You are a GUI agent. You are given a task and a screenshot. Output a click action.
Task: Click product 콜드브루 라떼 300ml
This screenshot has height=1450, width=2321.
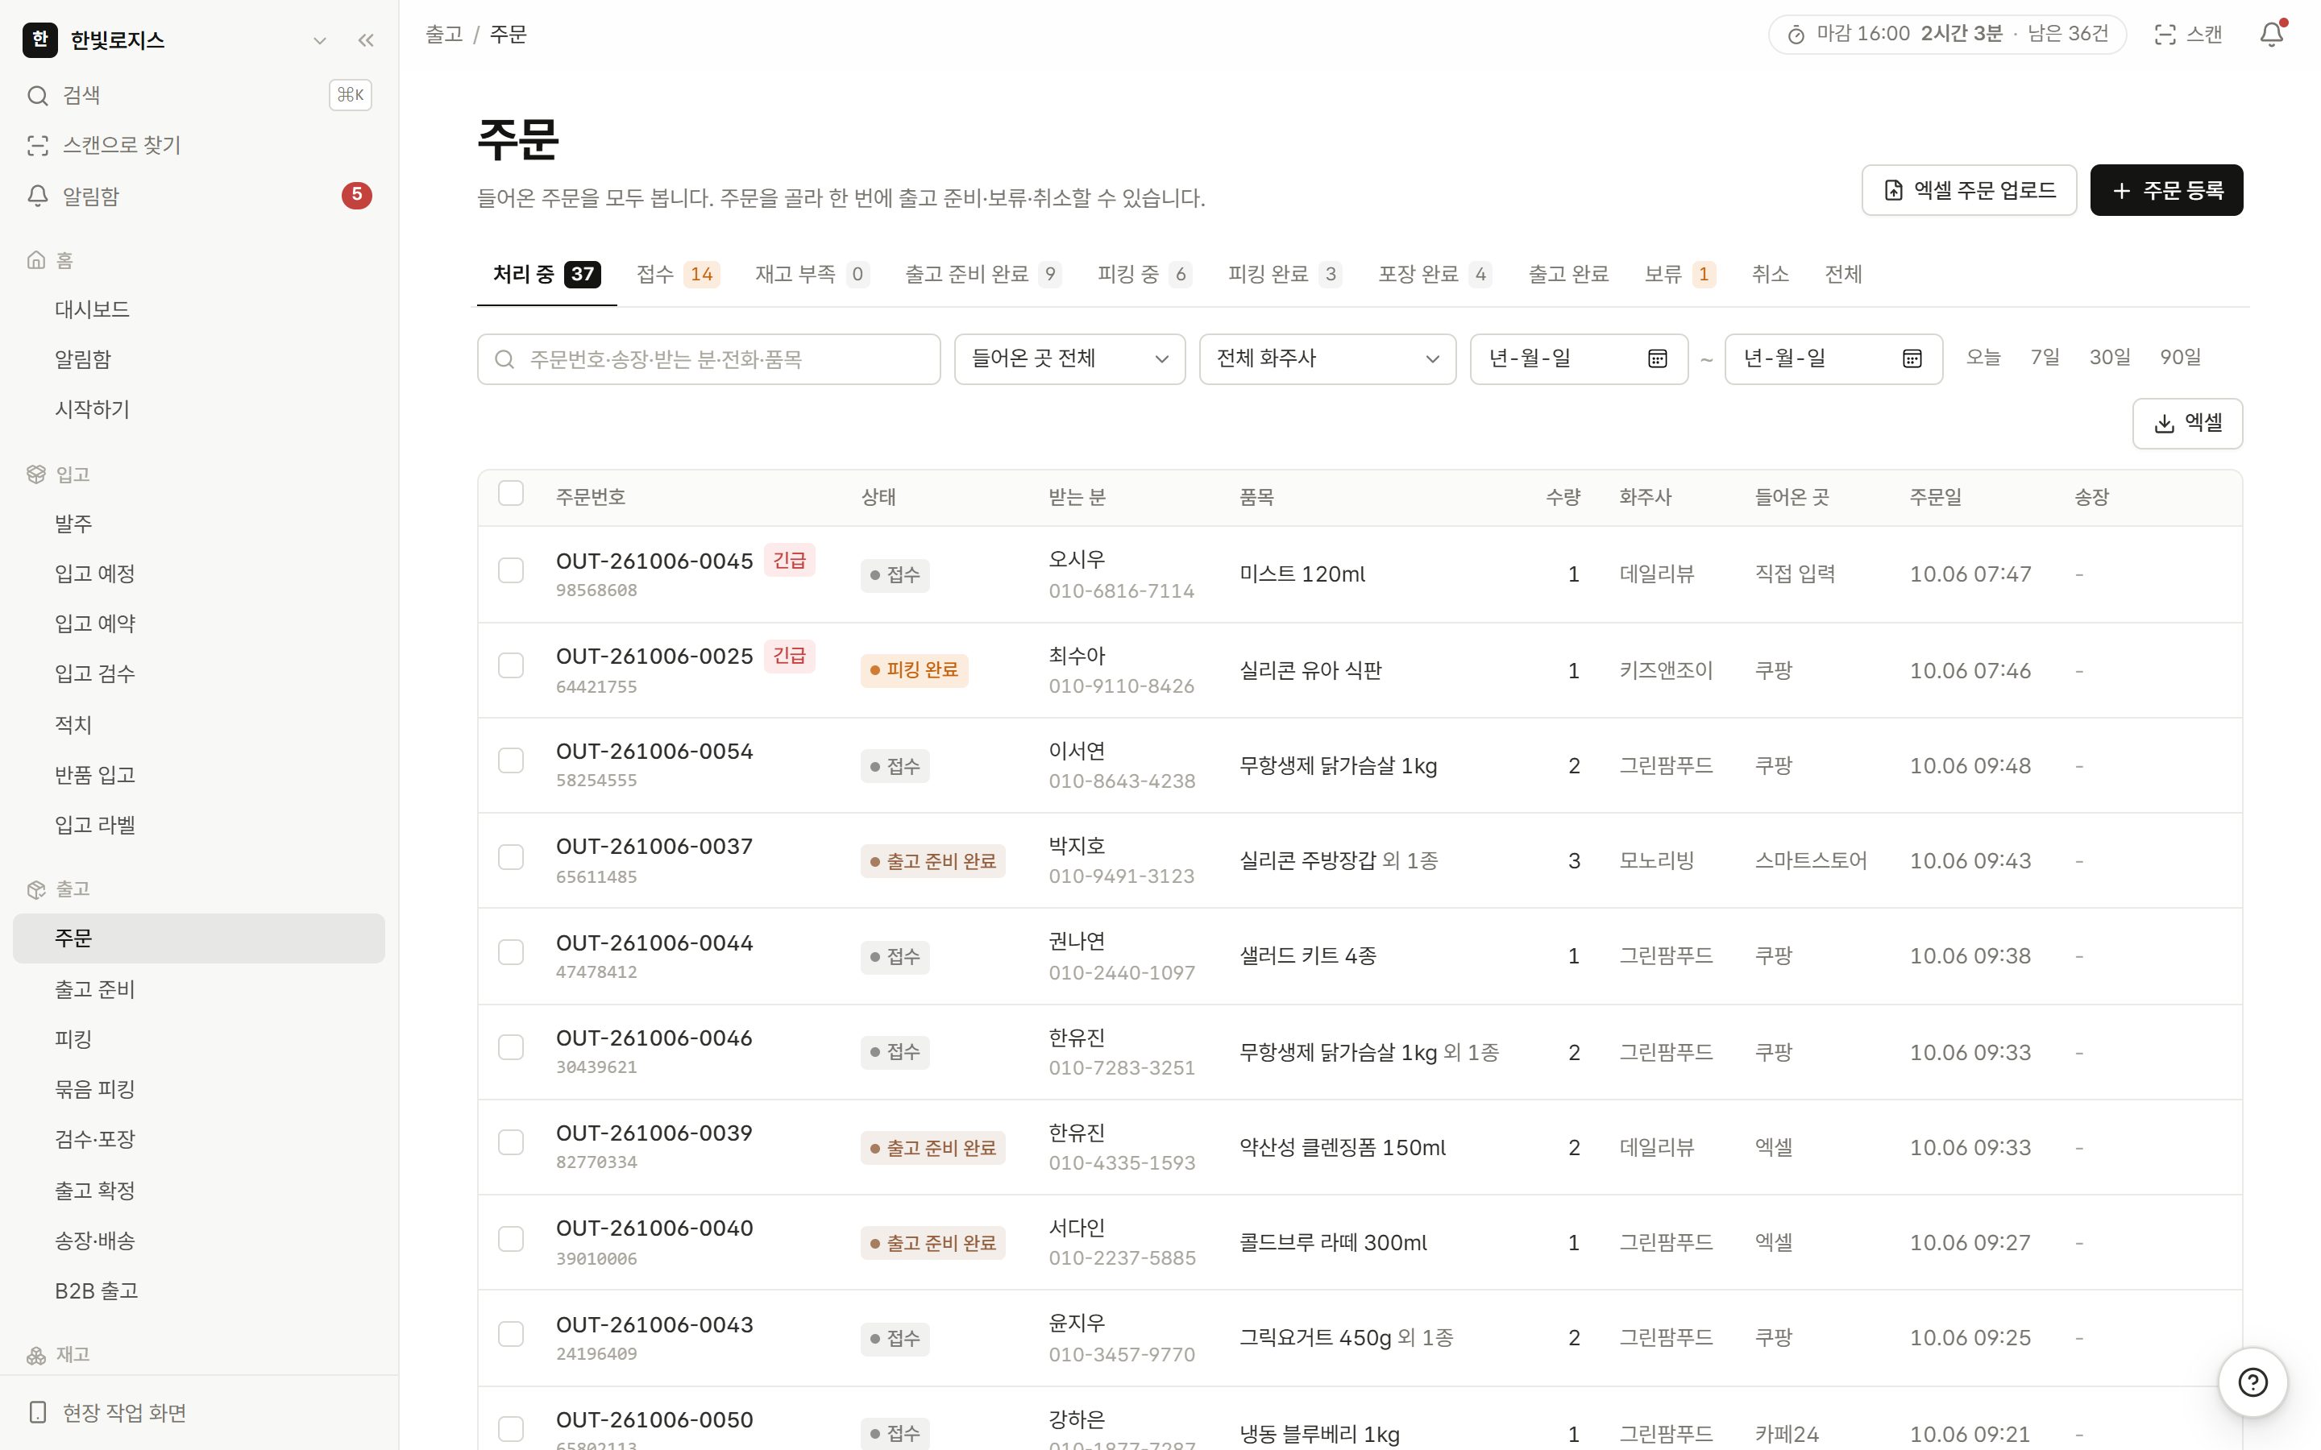(1332, 1243)
